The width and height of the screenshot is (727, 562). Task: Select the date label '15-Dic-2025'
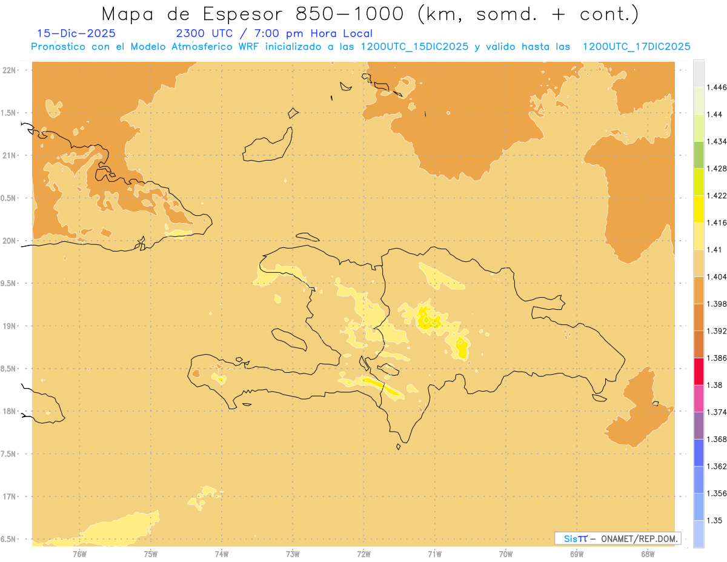click(76, 34)
